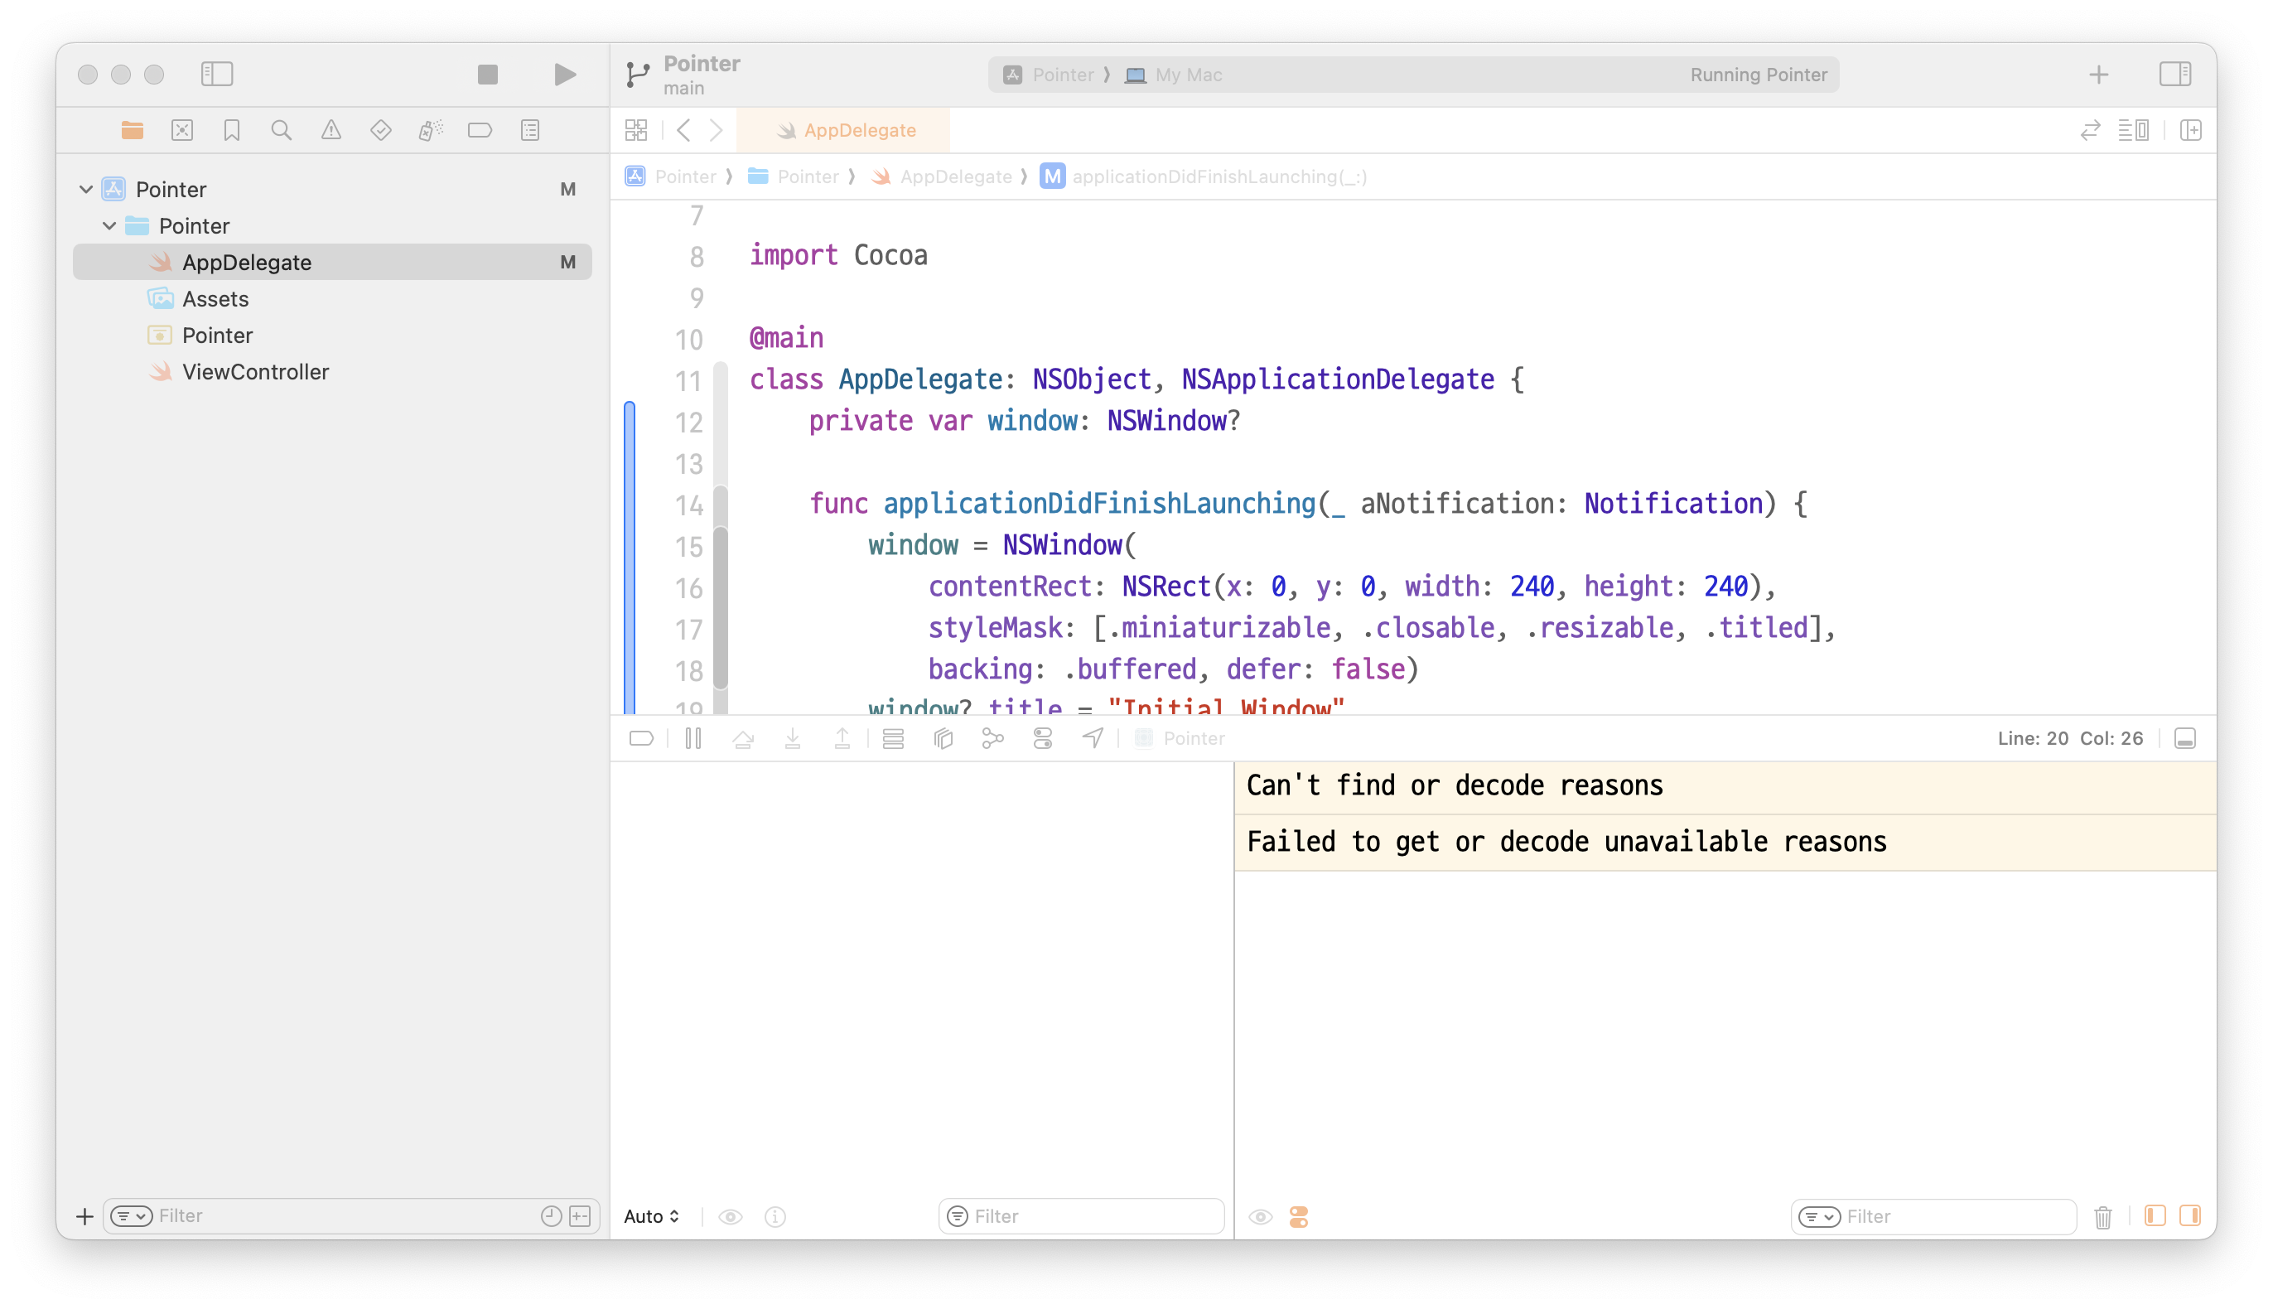
Task: Click the My Mac destination selector
Action: click(x=1187, y=75)
